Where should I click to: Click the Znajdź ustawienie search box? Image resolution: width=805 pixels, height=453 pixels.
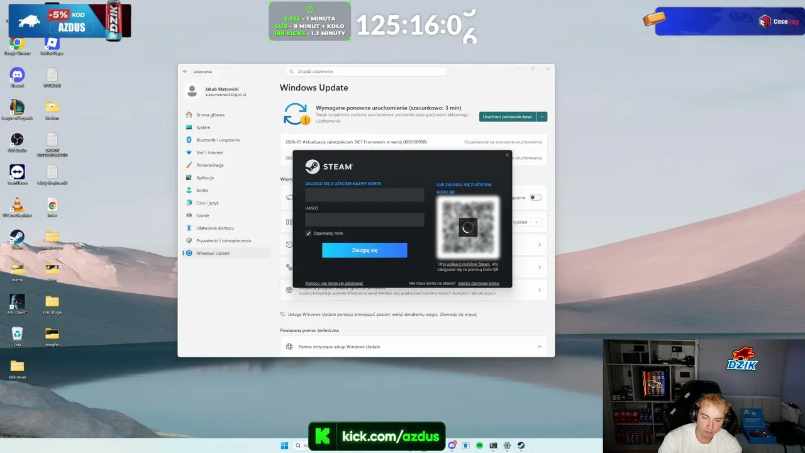(x=366, y=72)
